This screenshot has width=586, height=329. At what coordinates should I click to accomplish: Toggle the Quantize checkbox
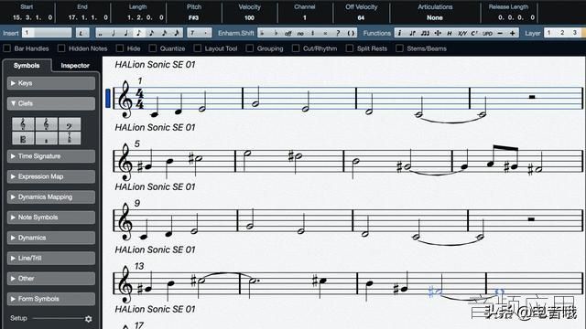153,48
